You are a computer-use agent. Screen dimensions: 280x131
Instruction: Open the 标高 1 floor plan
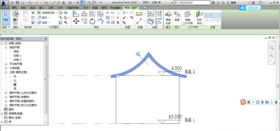coord(17,56)
